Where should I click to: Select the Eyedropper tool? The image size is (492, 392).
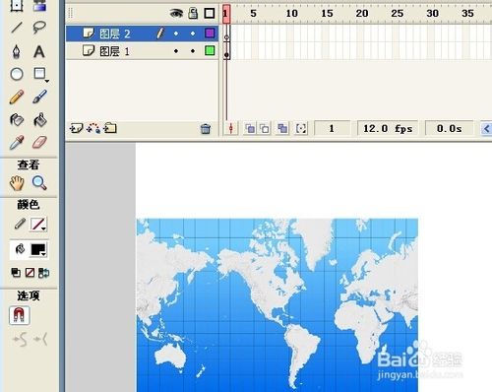[17, 143]
